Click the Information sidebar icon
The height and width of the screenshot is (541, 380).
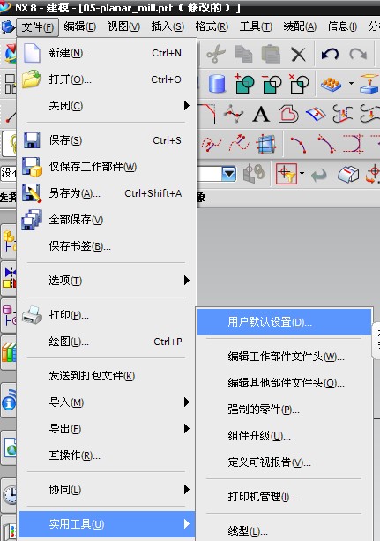[x=9, y=401]
